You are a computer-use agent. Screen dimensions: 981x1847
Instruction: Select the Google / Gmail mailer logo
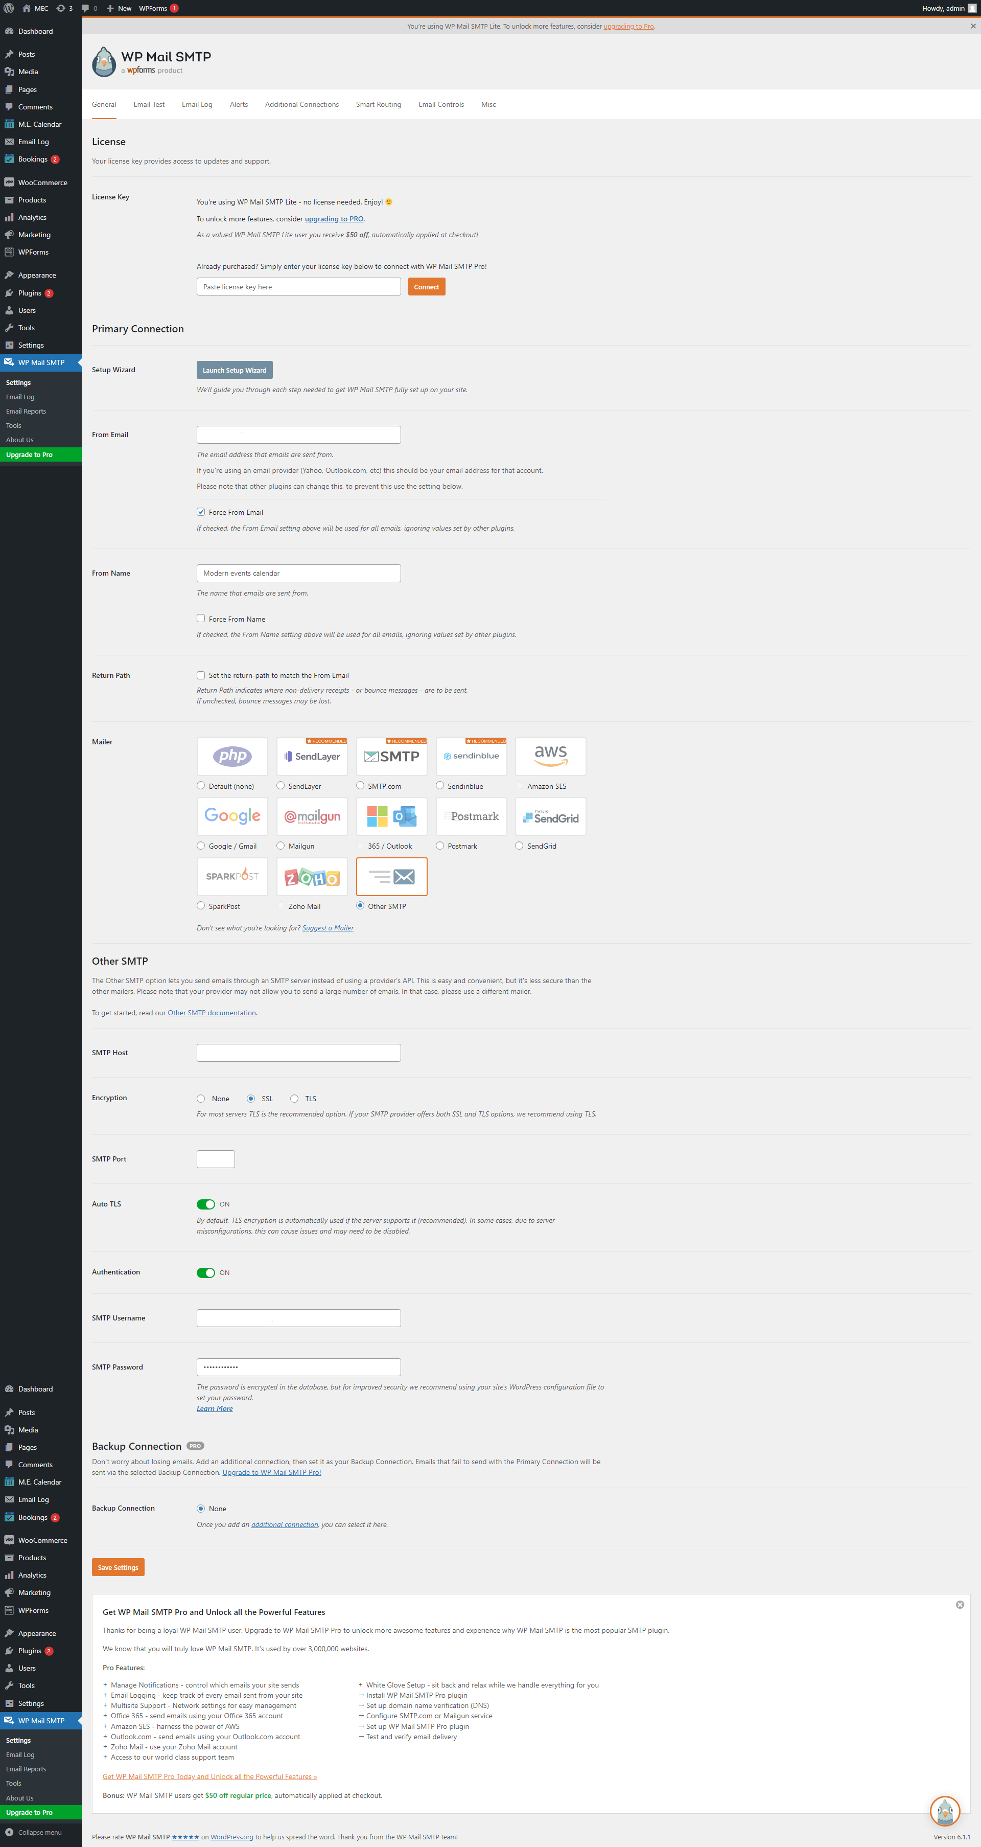(x=232, y=816)
